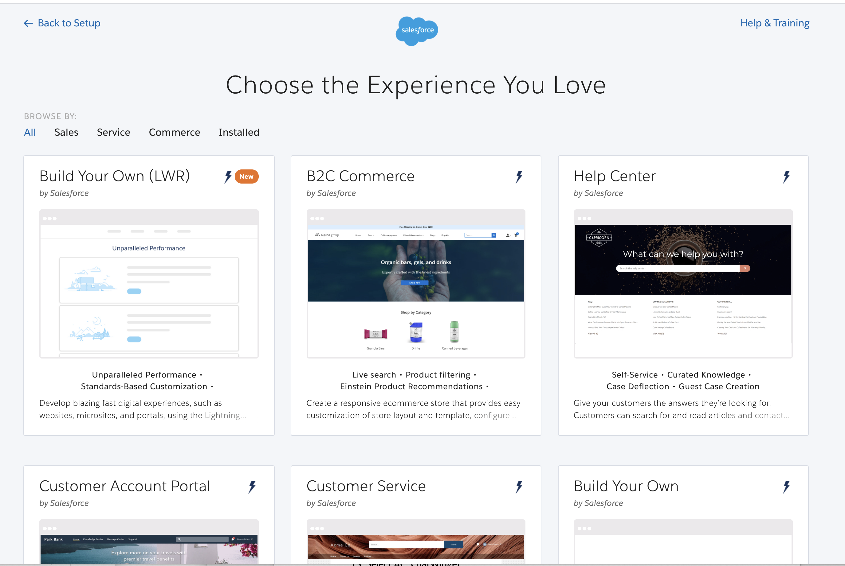Filter templates by Sales

click(66, 132)
